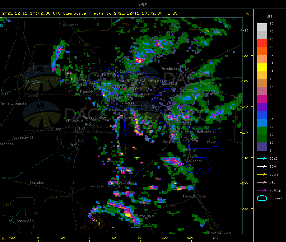Click the 'Morados' map label
The height and width of the screenshot is (242, 286).
pos(37,183)
